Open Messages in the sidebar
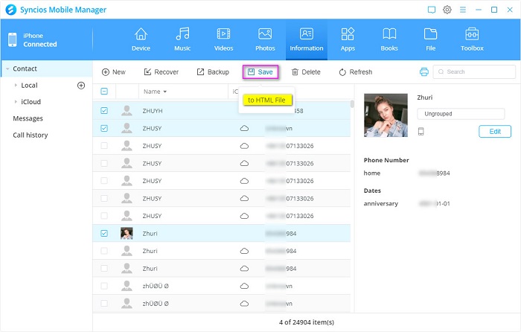Screen dimensions: 521x332 coord(28,118)
